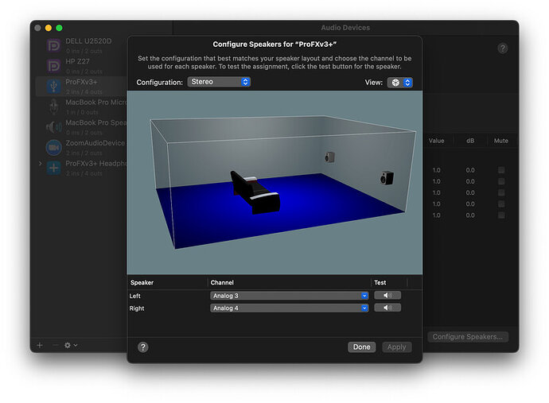This screenshot has height=403, width=549.
Task: Test the Left speaker channel
Action: pyautogui.click(x=387, y=295)
